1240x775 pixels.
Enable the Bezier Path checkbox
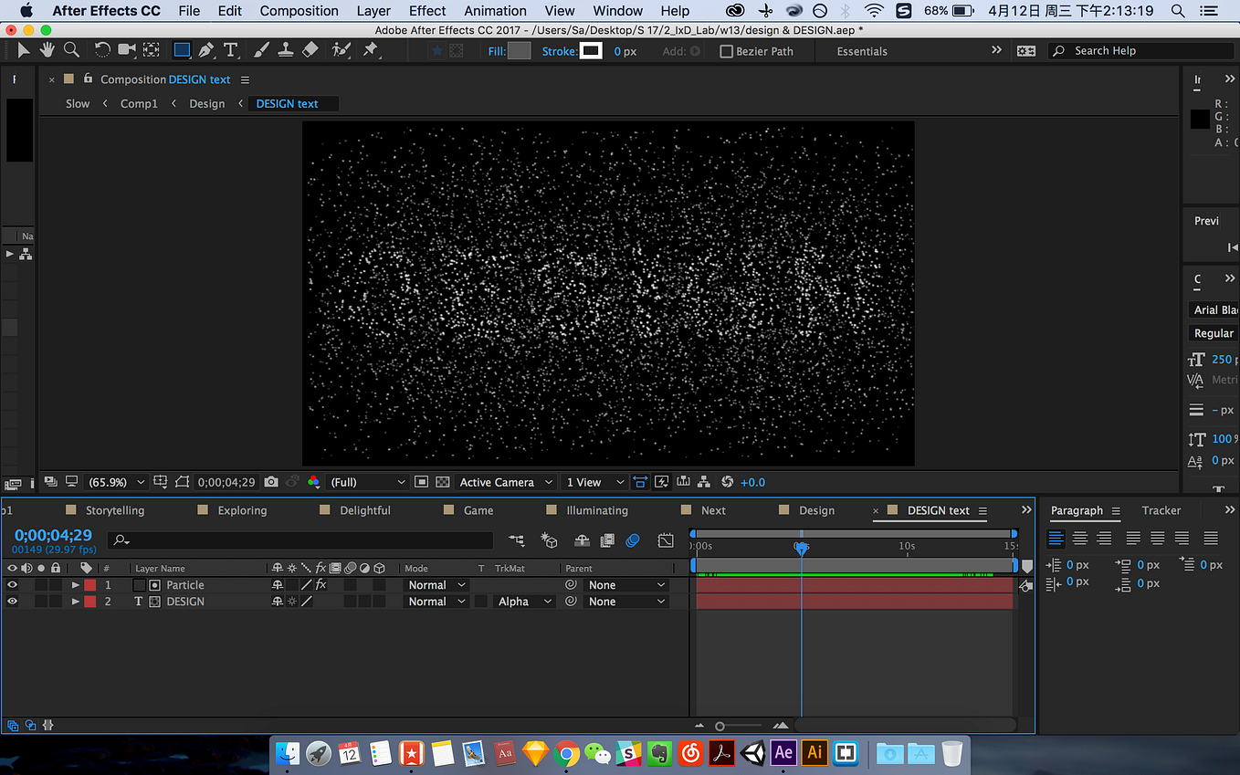[727, 51]
